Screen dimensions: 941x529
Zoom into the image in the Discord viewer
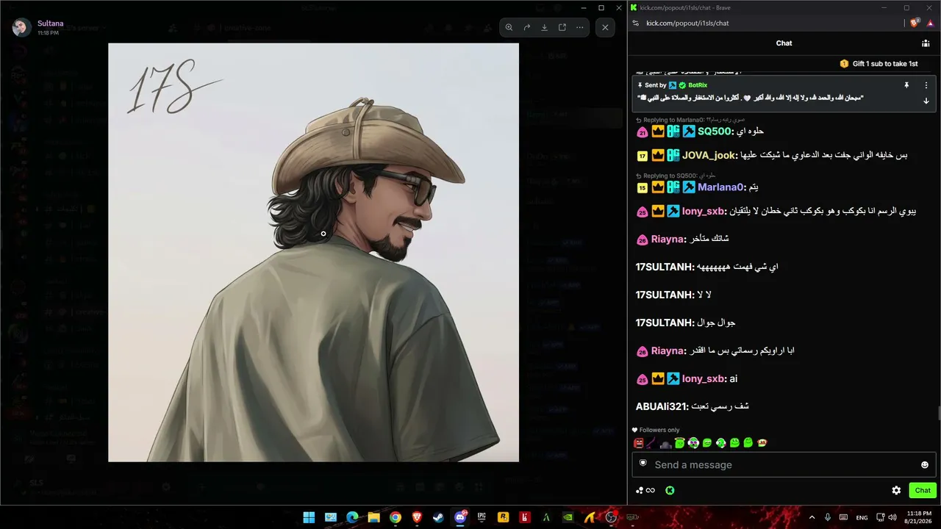[x=509, y=27]
